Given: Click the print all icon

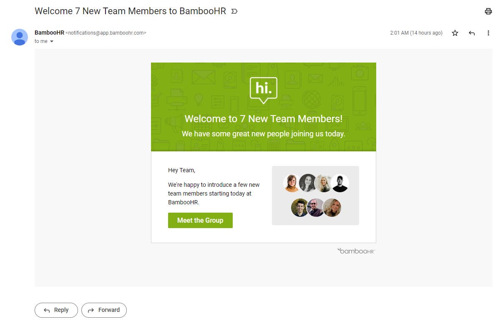Looking at the screenshot, I should coord(488,11).
